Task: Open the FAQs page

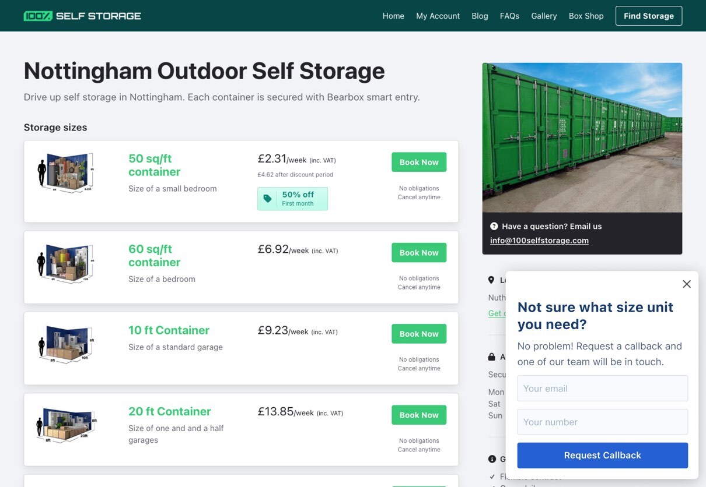Action: [509, 16]
